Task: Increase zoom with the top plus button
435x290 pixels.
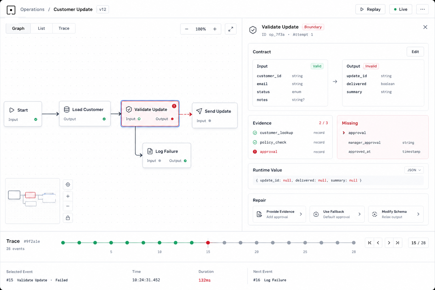Action: (215, 29)
